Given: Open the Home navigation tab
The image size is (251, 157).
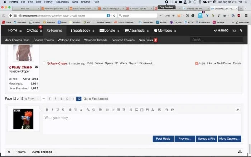Looking at the screenshot, I should tap(13, 30).
